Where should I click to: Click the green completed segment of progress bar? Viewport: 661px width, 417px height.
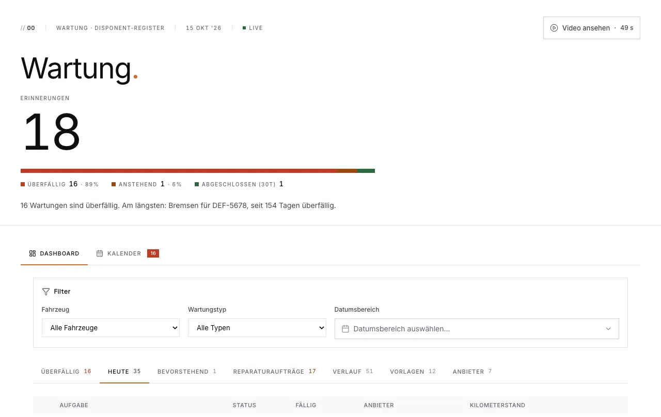tap(366, 171)
